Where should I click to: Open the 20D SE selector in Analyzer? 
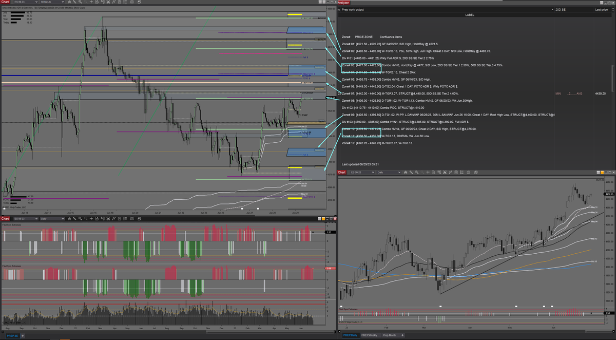[573, 9]
